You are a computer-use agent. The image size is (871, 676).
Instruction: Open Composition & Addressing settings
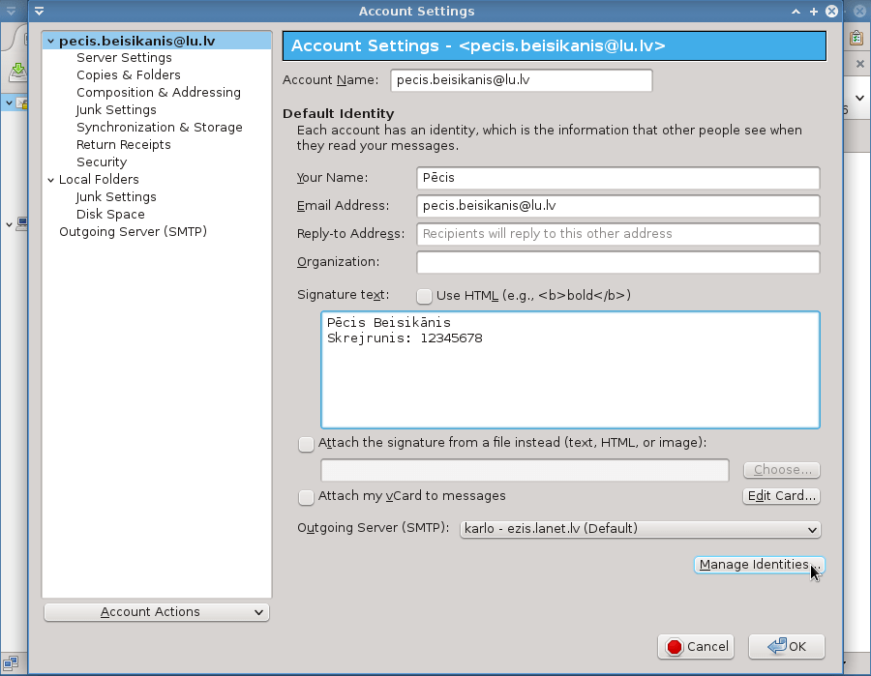pos(159,92)
